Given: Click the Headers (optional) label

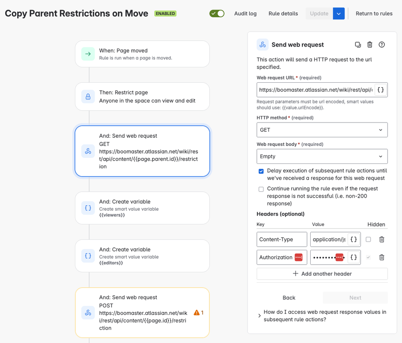Looking at the screenshot, I should (280, 214).
